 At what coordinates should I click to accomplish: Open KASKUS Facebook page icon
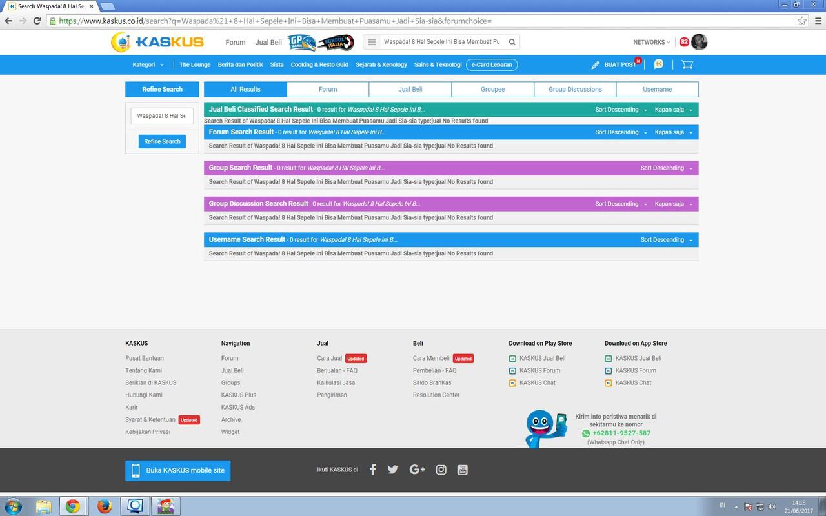(x=372, y=470)
